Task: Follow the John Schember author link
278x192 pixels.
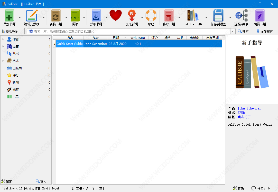Action: pos(249,108)
